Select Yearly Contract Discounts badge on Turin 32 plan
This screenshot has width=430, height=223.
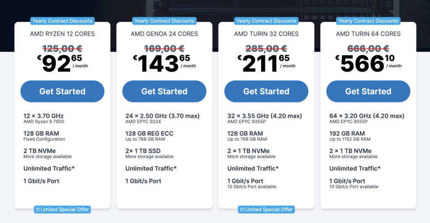tap(266, 21)
